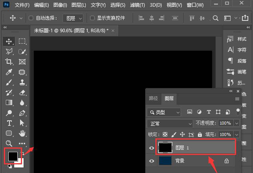Open the 字符 character panel
The width and height of the screenshot is (253, 173).
click(x=237, y=50)
